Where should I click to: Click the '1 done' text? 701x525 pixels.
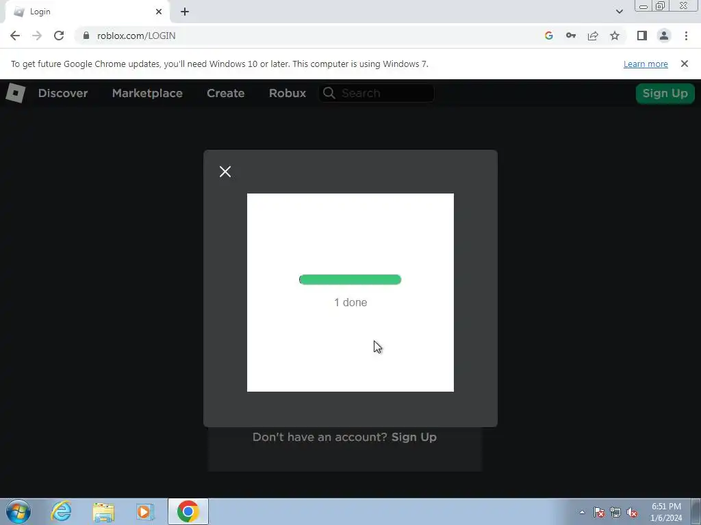(x=350, y=302)
